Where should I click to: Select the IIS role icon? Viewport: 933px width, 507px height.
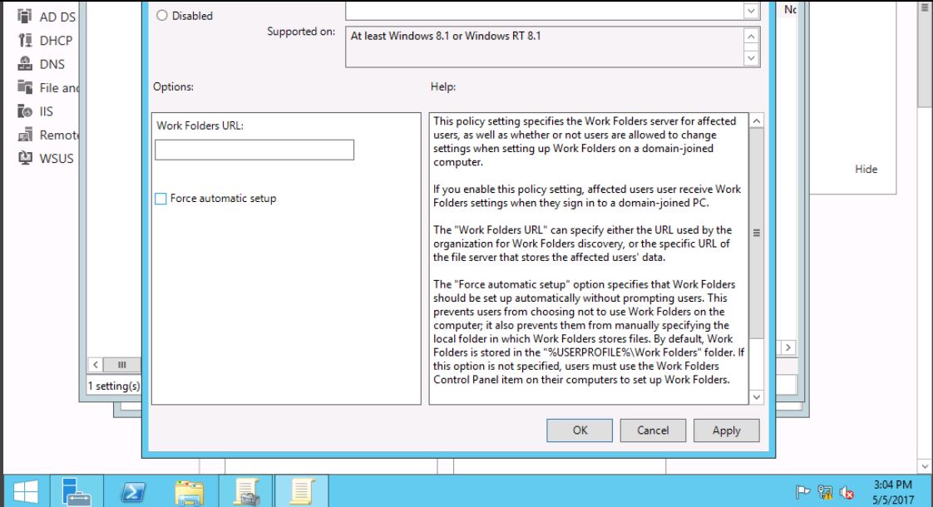(25, 111)
